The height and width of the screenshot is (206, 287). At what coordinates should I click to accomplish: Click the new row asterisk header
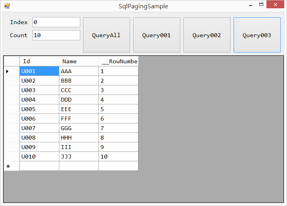point(11,166)
